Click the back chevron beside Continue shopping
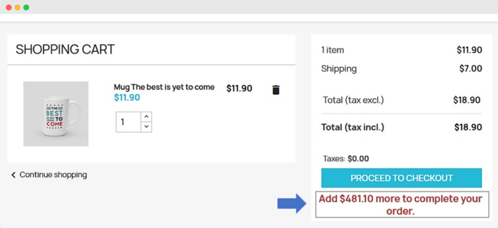This screenshot has width=498, height=228. click(13, 175)
